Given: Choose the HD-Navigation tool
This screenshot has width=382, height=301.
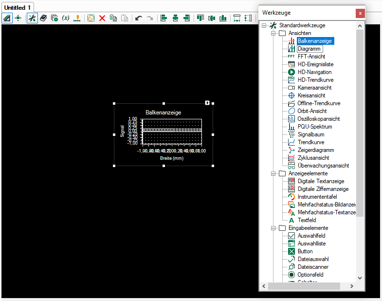Looking at the screenshot, I should coord(314,72).
